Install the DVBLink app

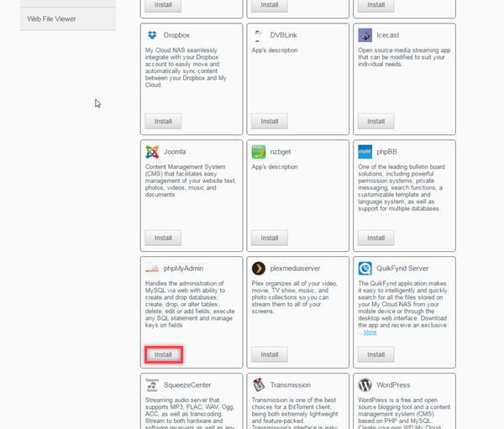point(270,121)
